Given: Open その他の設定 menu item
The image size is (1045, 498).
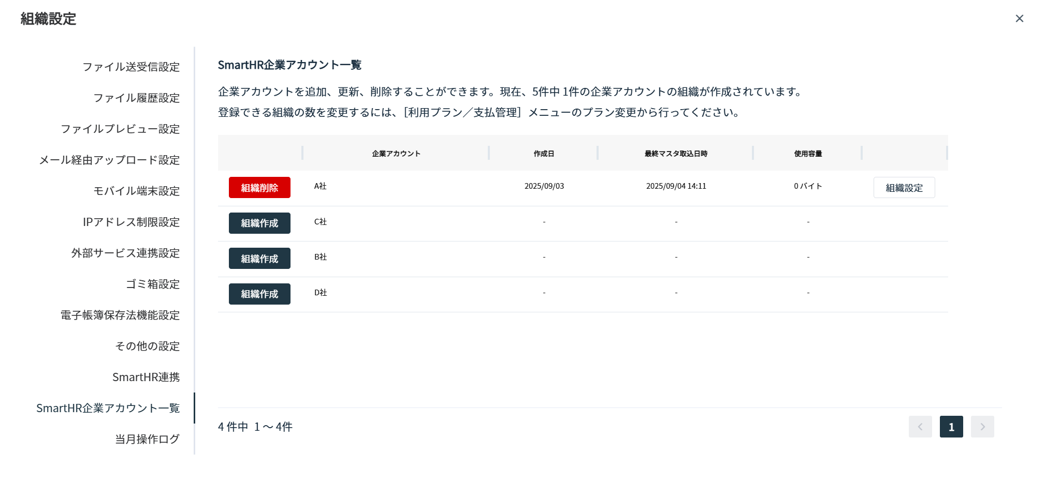Looking at the screenshot, I should tap(147, 346).
